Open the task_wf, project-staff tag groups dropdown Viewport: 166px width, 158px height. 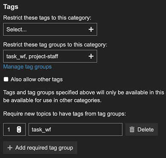(50, 56)
